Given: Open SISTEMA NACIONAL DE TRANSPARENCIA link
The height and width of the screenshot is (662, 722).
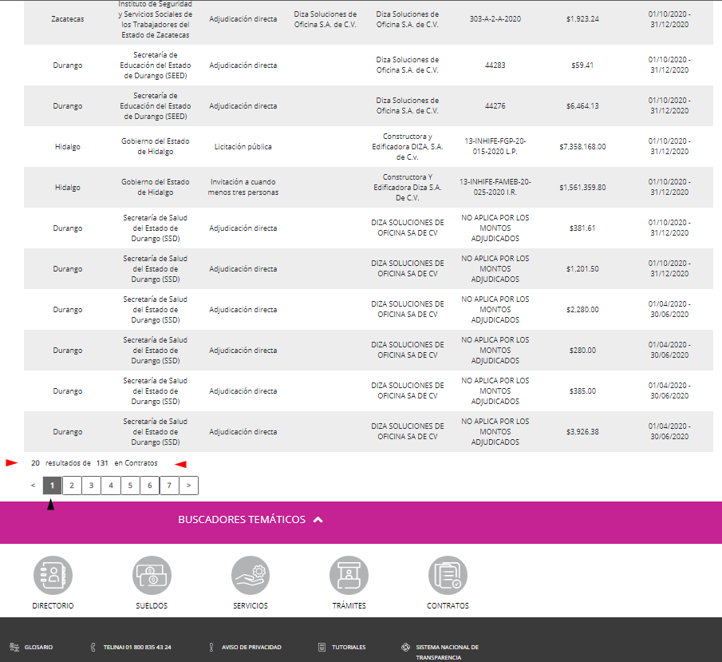Looking at the screenshot, I should (x=447, y=652).
